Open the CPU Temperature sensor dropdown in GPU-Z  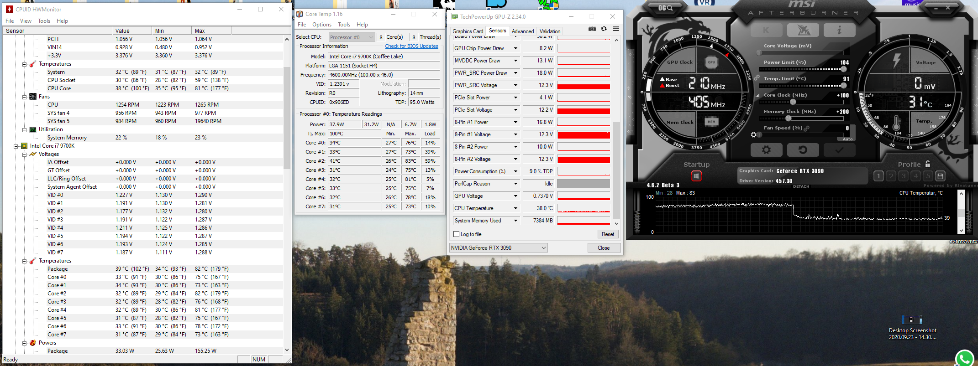point(515,208)
